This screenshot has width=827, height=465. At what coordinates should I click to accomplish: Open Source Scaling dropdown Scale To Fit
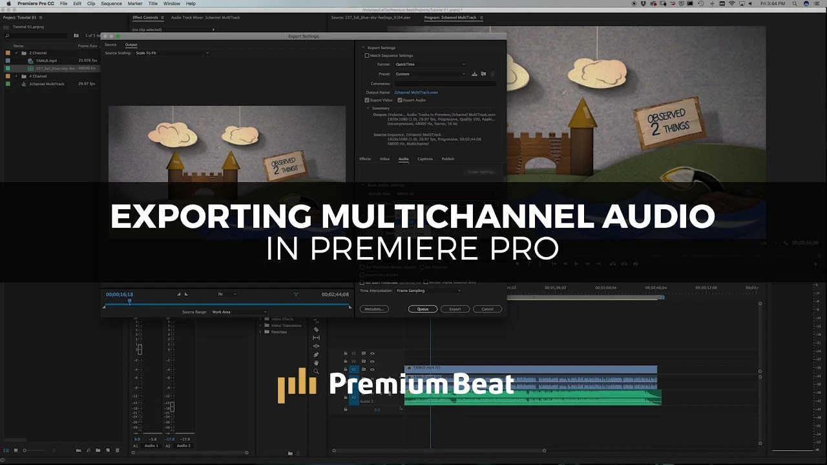(172, 53)
